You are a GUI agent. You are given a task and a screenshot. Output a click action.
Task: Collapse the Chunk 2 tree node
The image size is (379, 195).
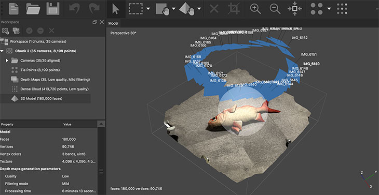(x=2, y=51)
